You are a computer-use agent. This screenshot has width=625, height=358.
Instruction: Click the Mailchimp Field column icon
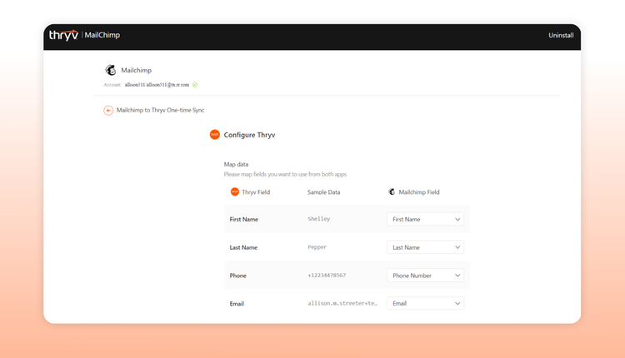click(392, 192)
